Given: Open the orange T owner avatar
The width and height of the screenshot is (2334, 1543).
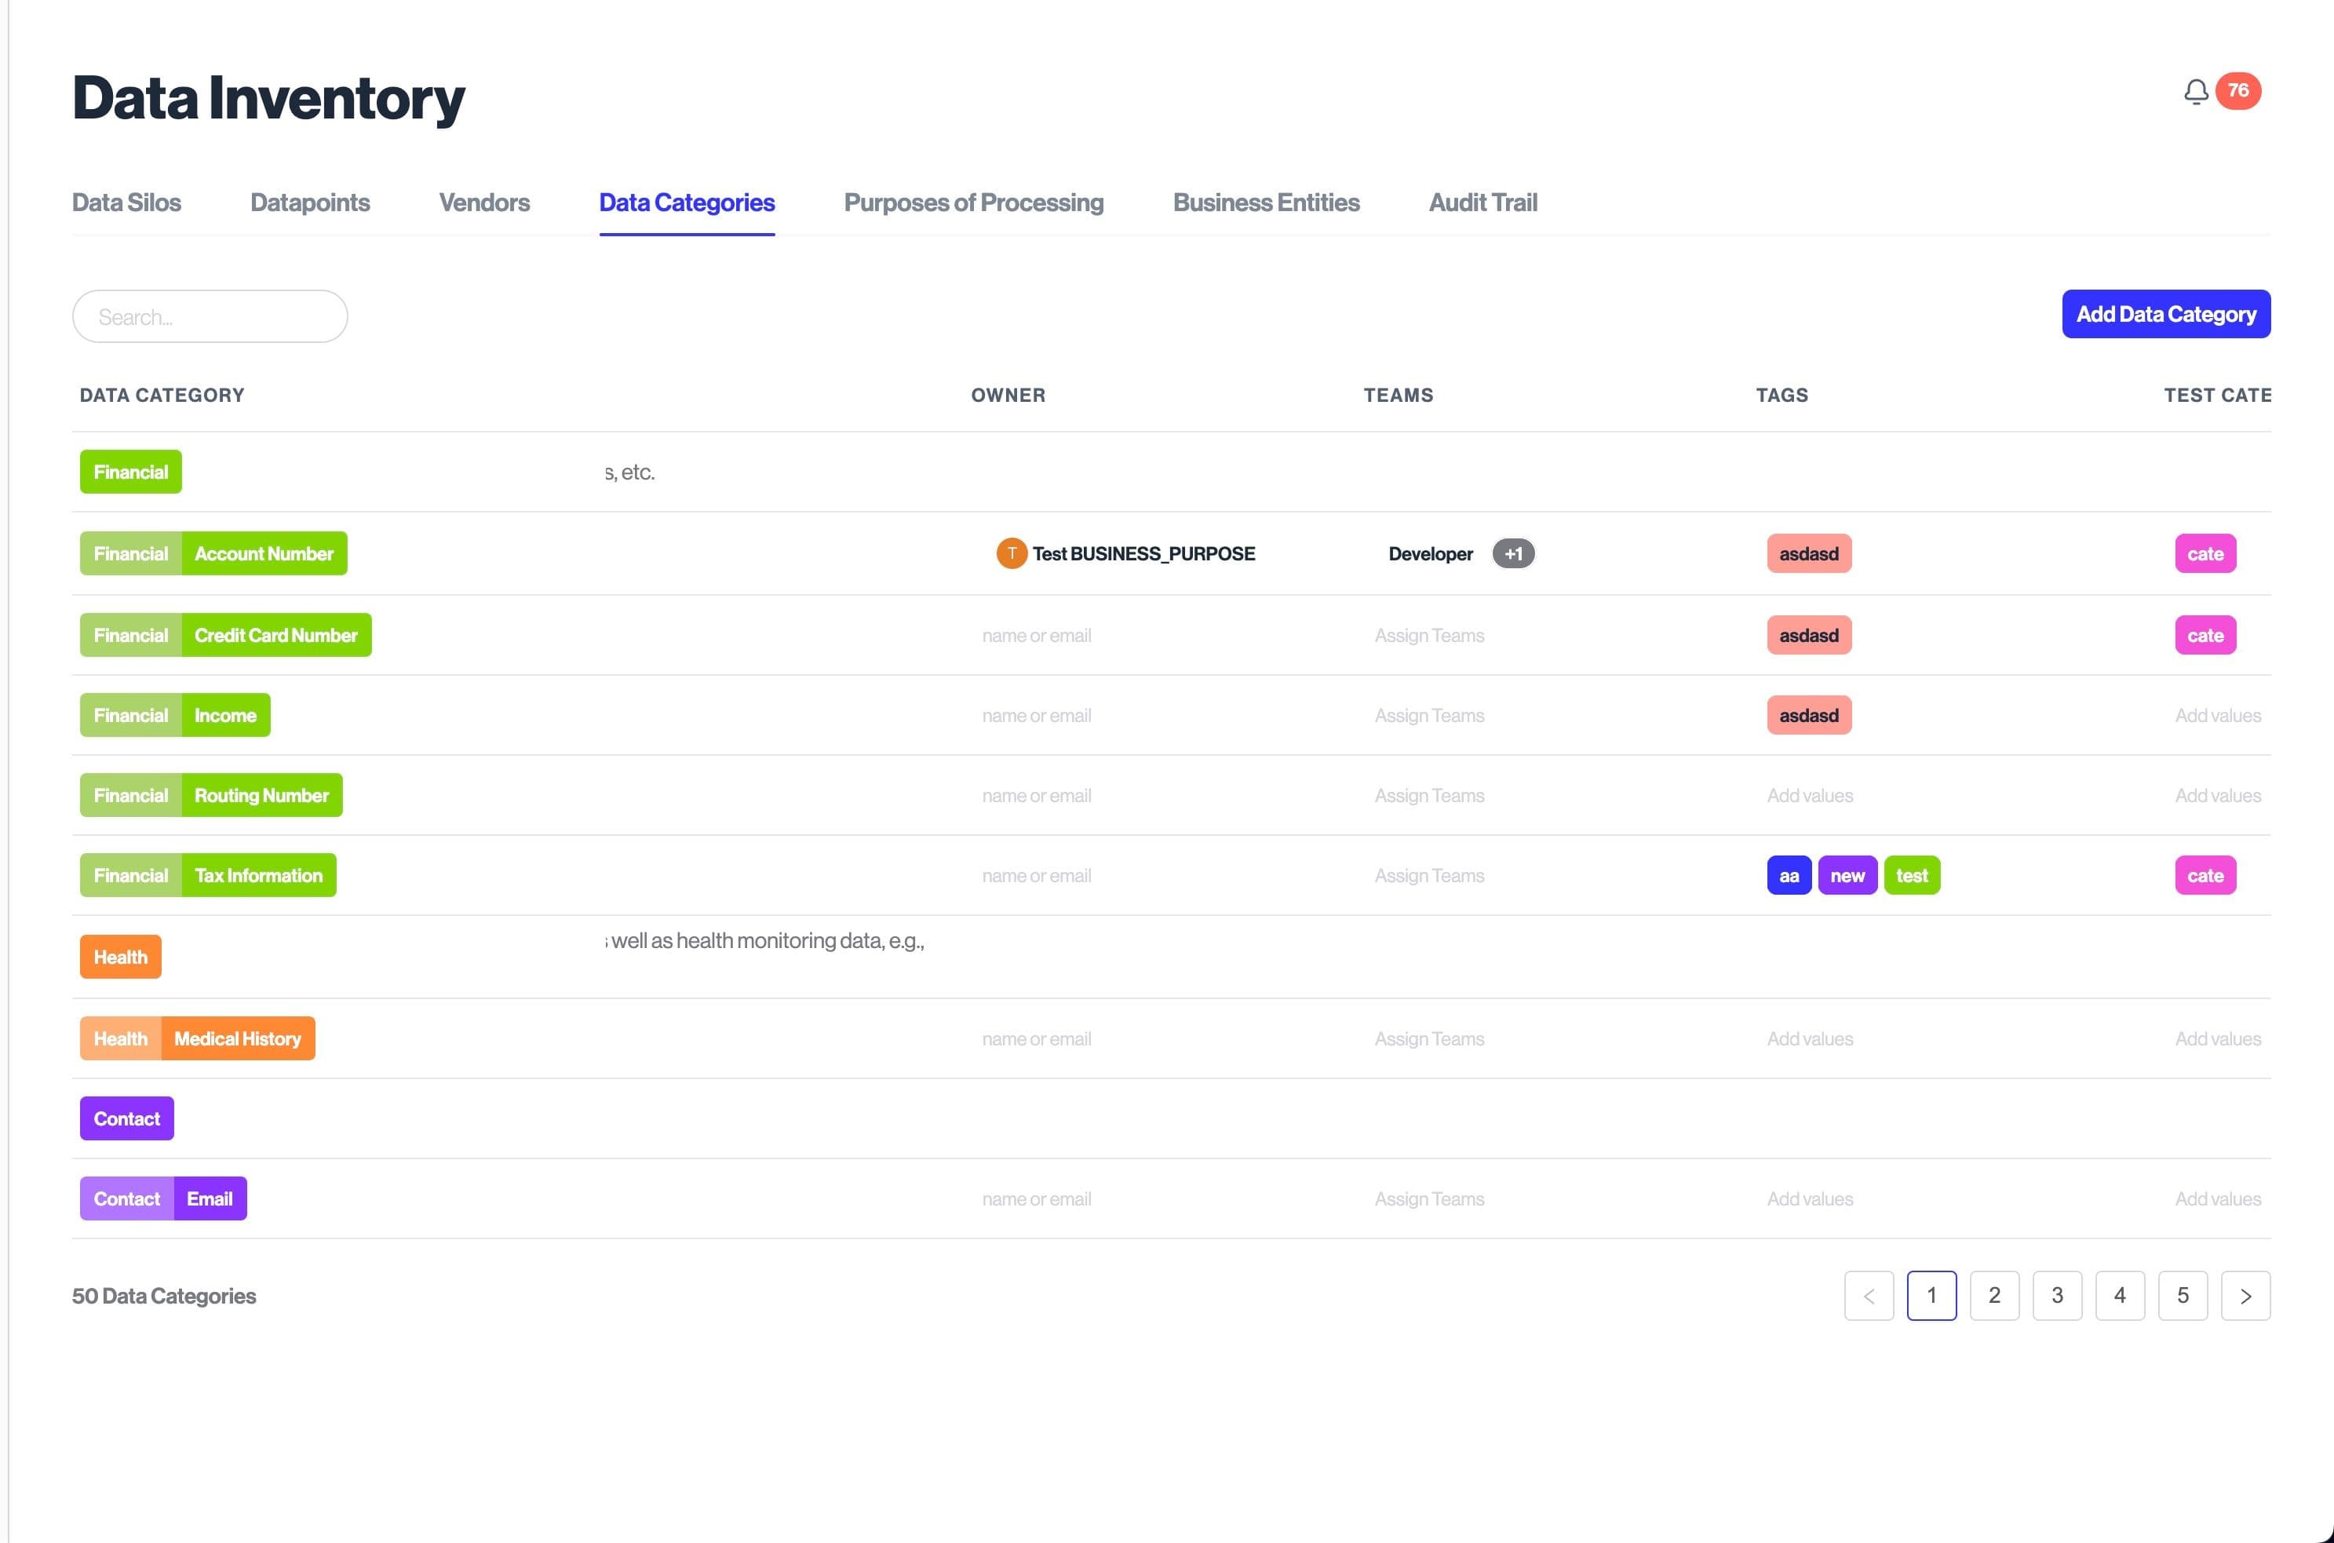Looking at the screenshot, I should (x=1011, y=553).
